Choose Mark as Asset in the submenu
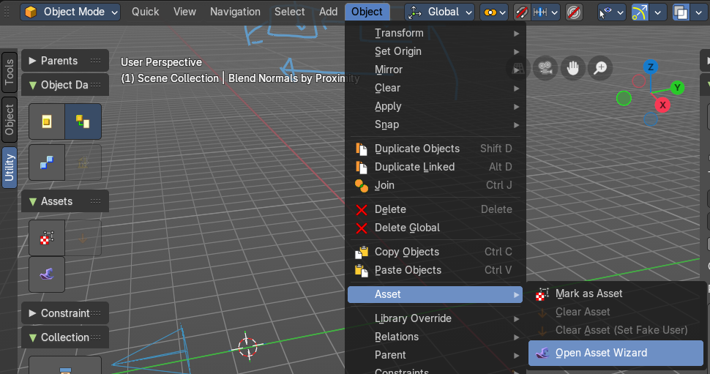The image size is (710, 374). click(x=616, y=293)
